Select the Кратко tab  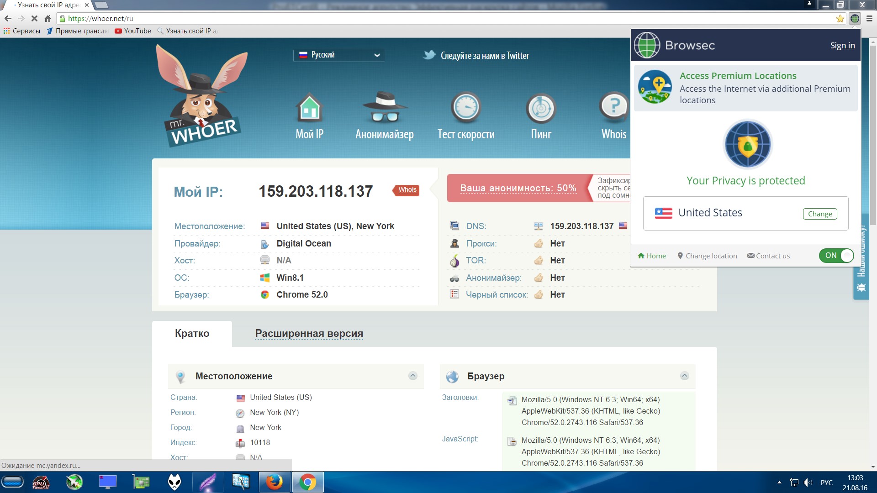191,333
